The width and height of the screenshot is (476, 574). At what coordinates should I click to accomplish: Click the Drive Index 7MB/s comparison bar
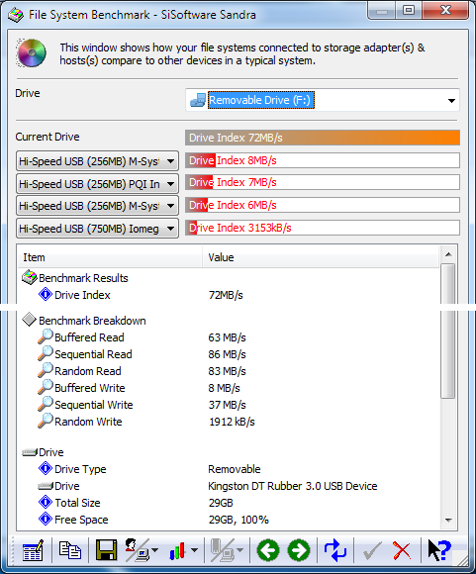click(x=323, y=182)
